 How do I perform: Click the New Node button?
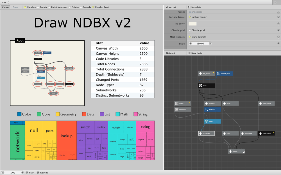pyautogui.click(x=195, y=53)
